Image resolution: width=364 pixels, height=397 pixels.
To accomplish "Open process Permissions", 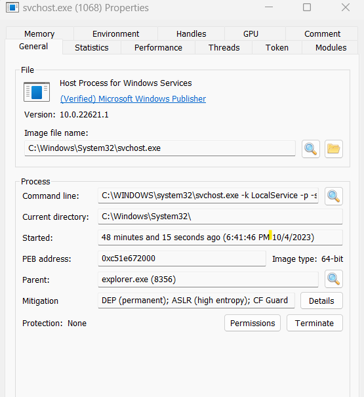I will click(x=253, y=323).
